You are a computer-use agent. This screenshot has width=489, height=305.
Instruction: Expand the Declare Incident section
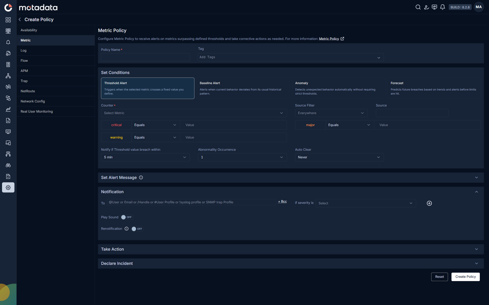pos(477,264)
